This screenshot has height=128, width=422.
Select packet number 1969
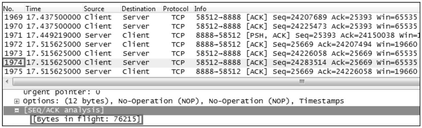211,17
